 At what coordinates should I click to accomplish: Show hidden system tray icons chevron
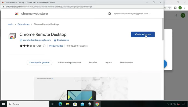click(x=168, y=104)
